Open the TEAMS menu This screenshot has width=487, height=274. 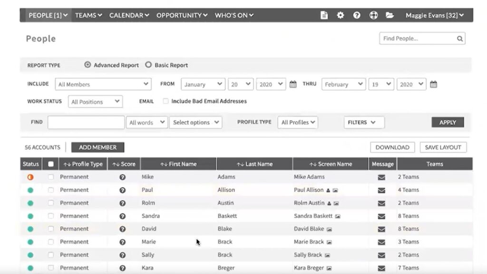tap(88, 15)
